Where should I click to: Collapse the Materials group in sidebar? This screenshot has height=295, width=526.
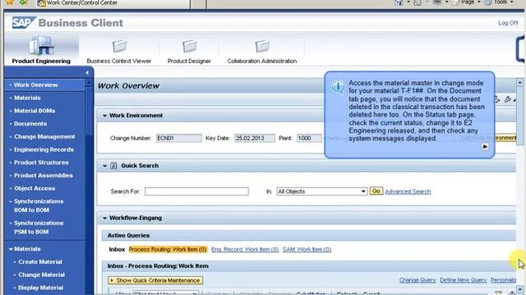click(x=11, y=249)
